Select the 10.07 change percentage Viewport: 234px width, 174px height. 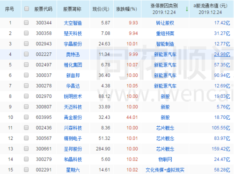[x=132, y=65]
